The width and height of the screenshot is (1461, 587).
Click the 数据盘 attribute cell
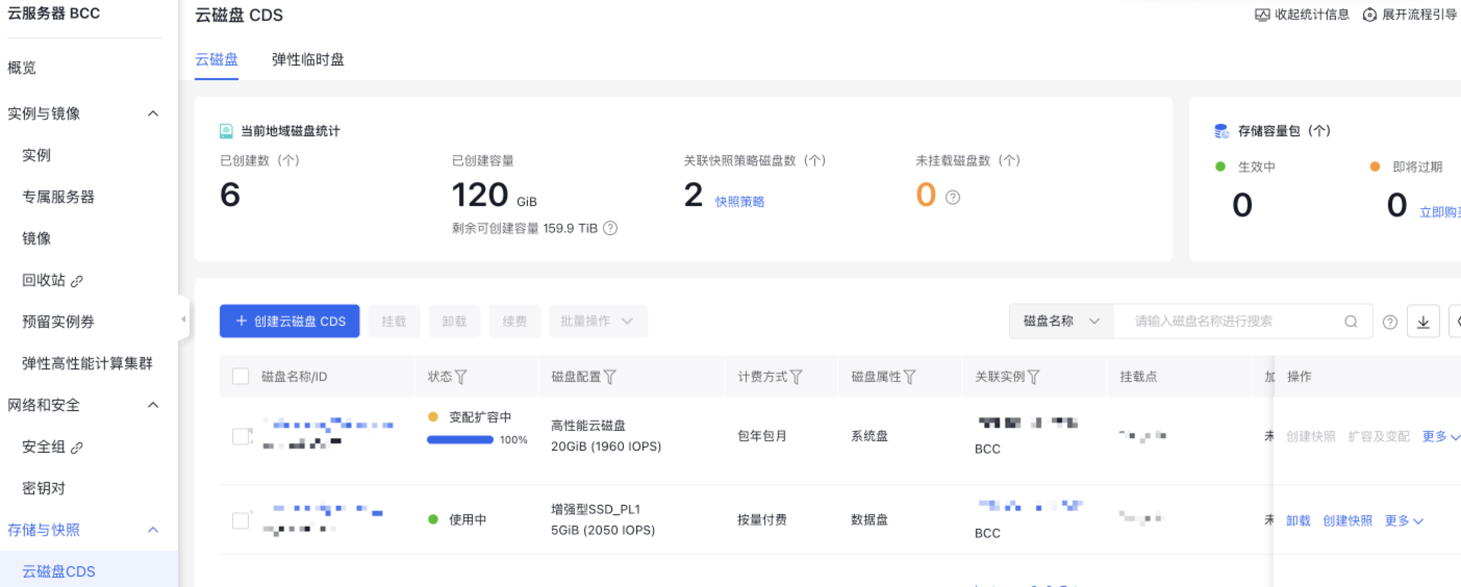[x=869, y=520]
